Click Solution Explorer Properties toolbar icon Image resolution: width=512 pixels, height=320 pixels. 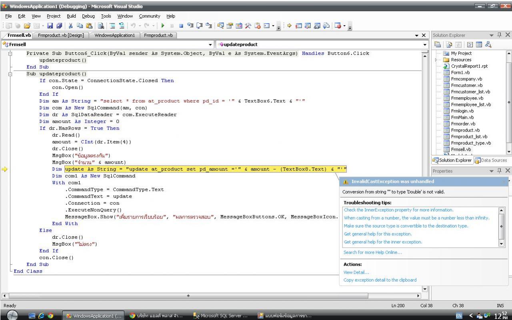(438, 44)
